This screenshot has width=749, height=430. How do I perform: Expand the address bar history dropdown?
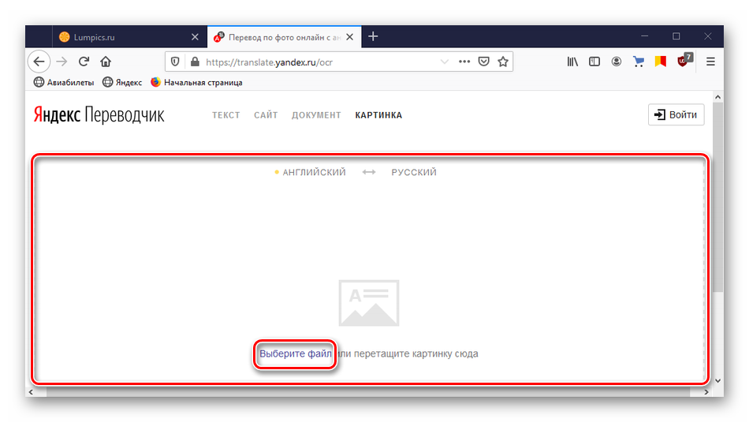(444, 62)
